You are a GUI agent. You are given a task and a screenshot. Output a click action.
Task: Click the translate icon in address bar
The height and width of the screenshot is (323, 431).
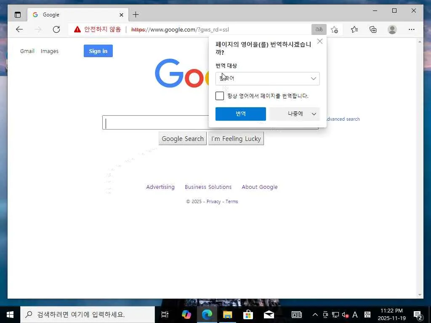319,29
